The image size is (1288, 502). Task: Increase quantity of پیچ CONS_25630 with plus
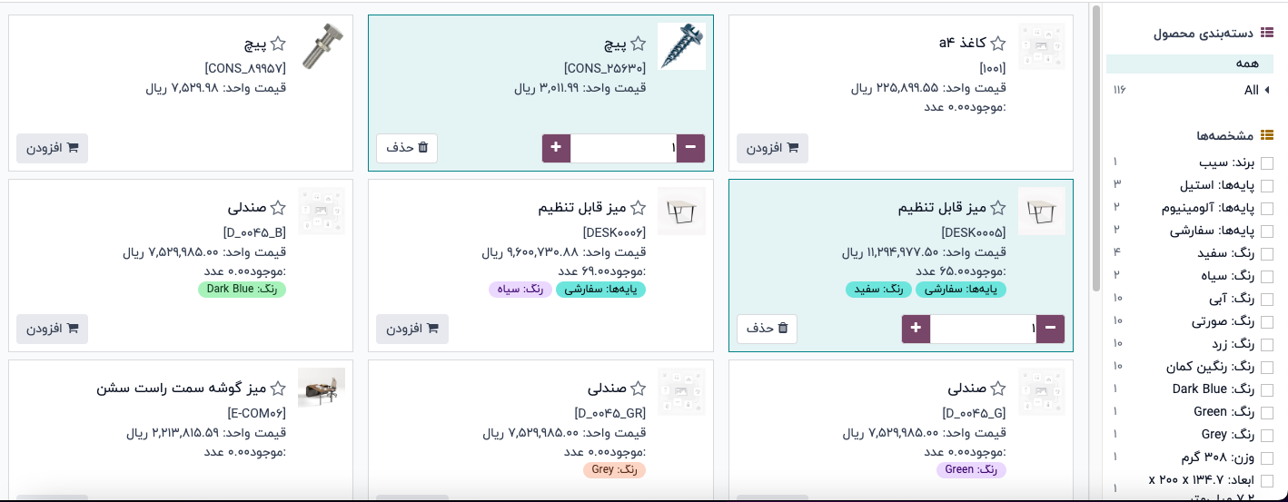(556, 148)
